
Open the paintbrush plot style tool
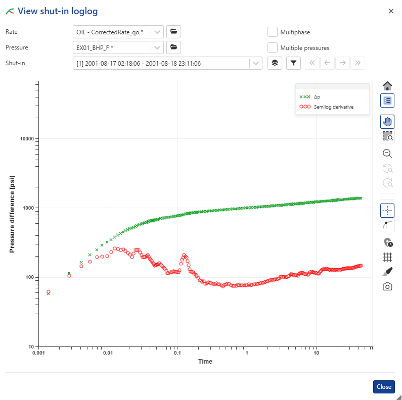(x=387, y=272)
